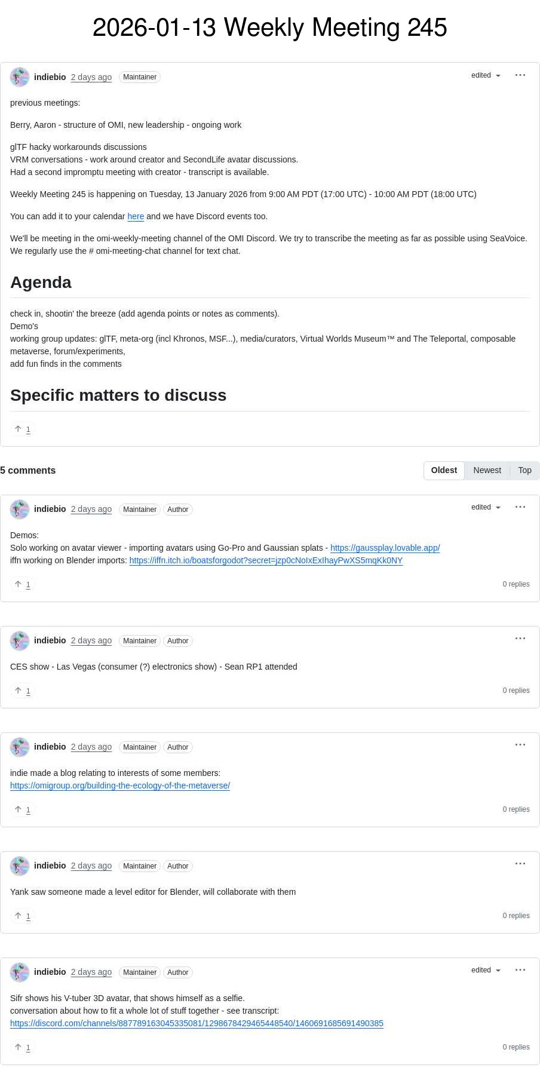Expand edited history dropdown on the main post
The width and height of the screenshot is (540, 1077).
pyautogui.click(x=486, y=75)
